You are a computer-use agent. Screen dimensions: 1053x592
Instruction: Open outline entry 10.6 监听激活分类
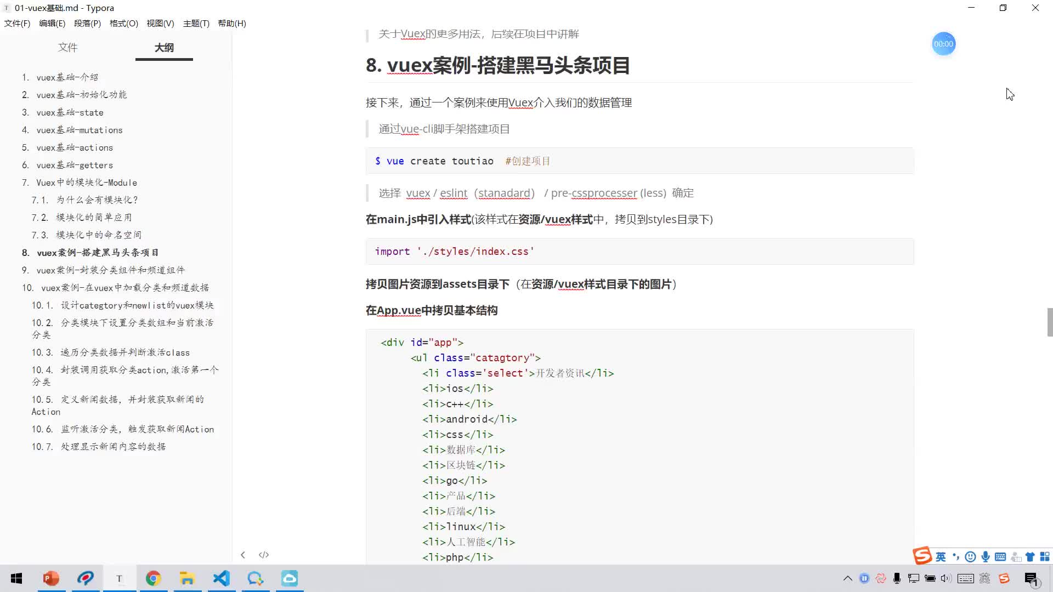point(123,429)
